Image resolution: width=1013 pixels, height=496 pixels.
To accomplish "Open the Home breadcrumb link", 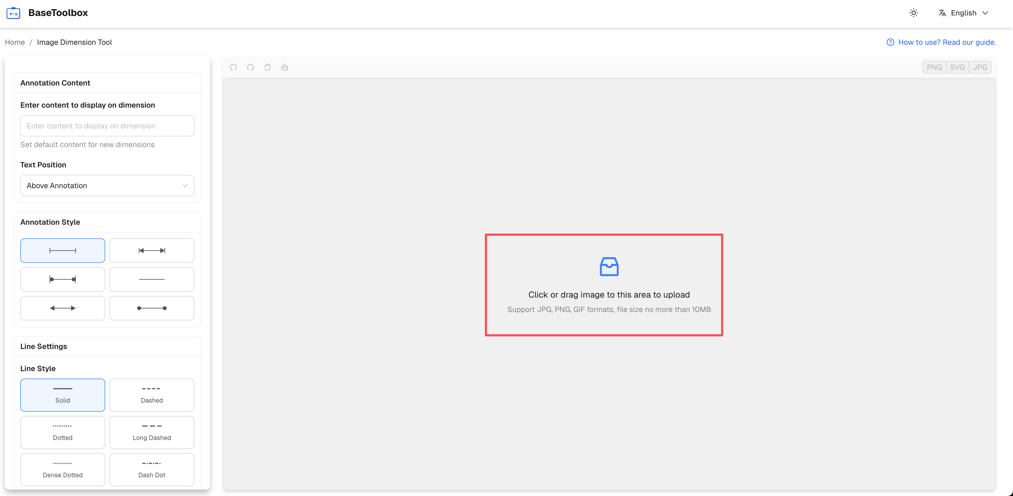I will (14, 42).
